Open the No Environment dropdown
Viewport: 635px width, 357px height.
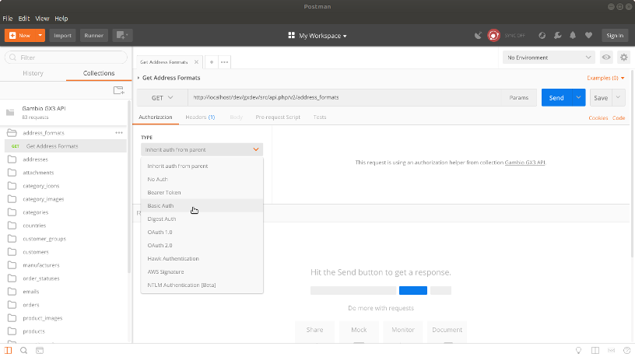(549, 58)
